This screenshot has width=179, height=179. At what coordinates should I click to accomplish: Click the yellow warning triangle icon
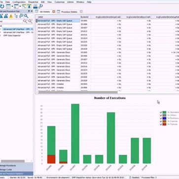(x=11, y=16)
